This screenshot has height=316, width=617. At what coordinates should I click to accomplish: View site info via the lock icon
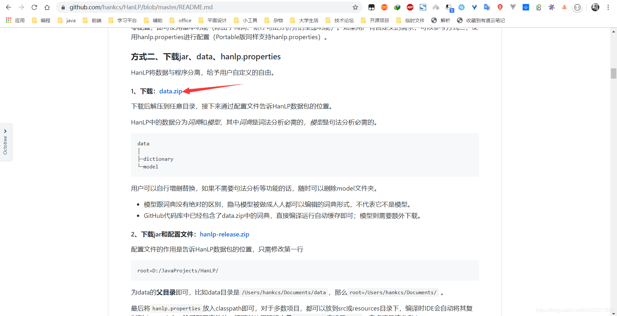point(63,7)
